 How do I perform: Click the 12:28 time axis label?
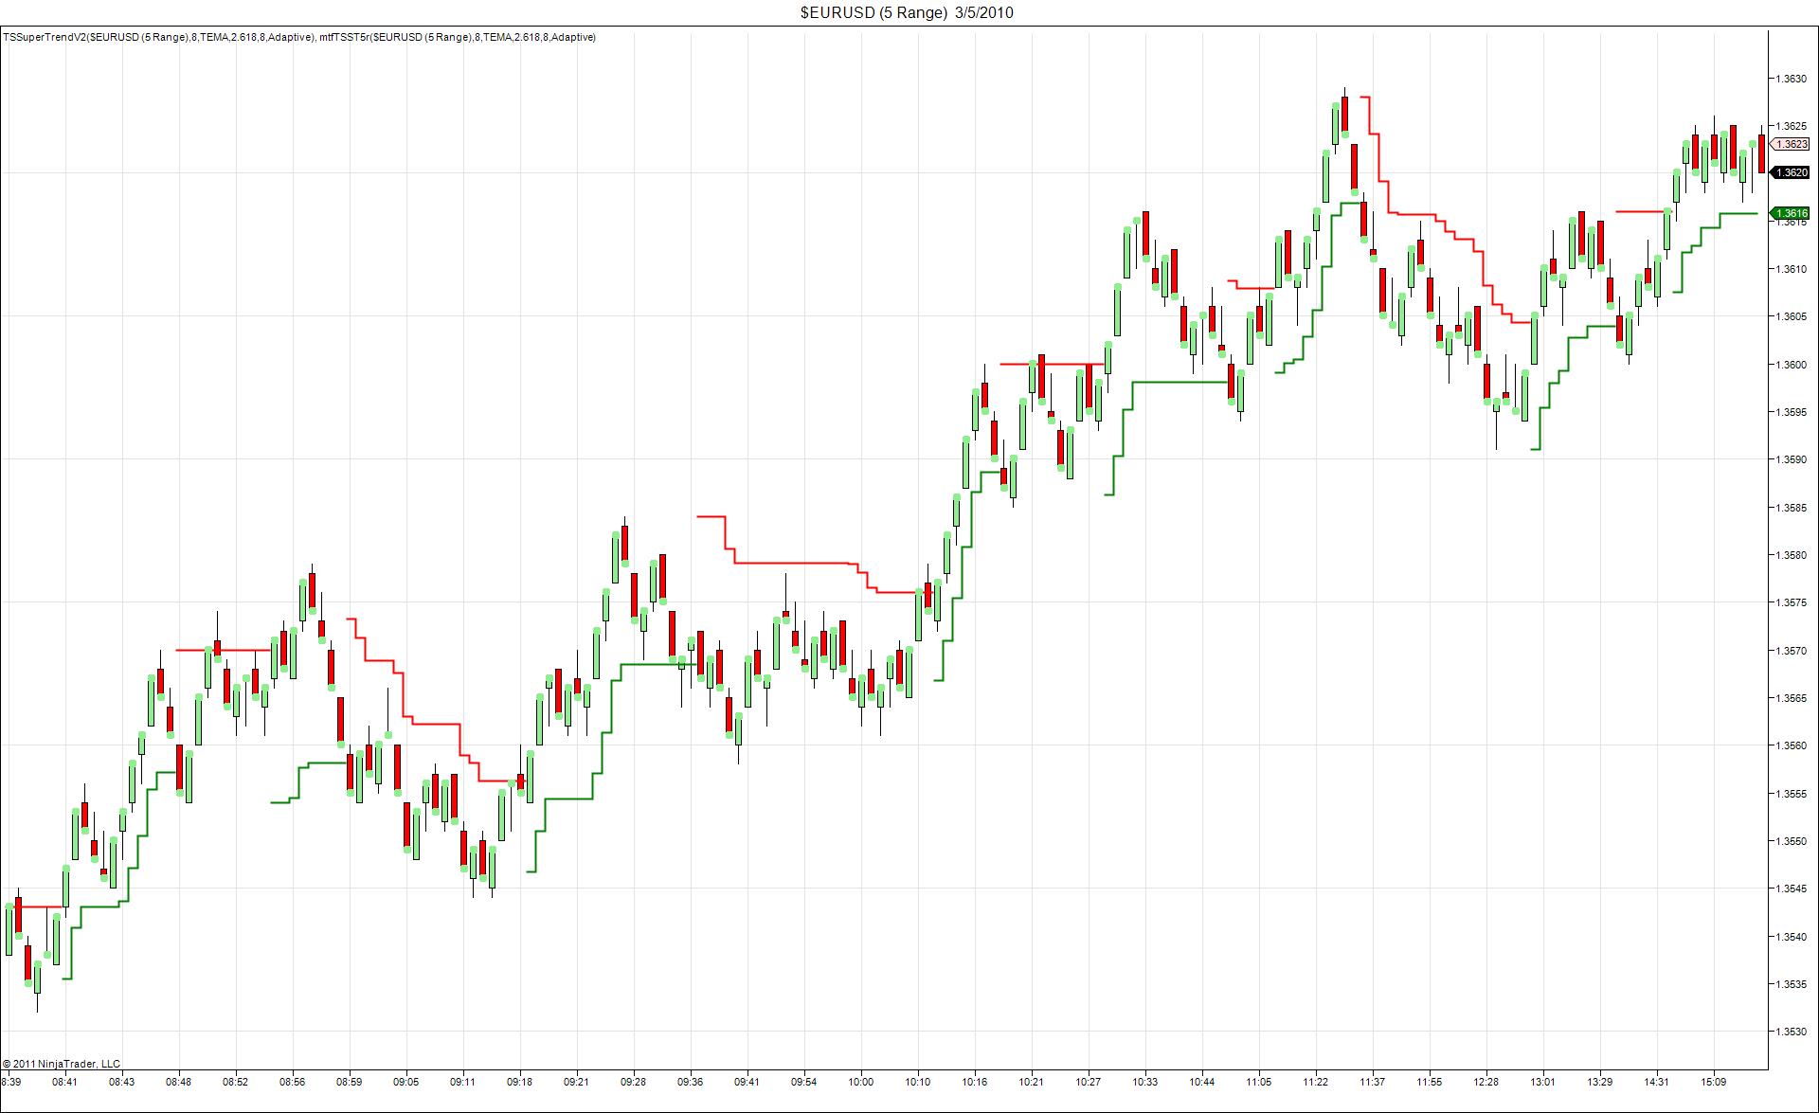pos(1486,1082)
